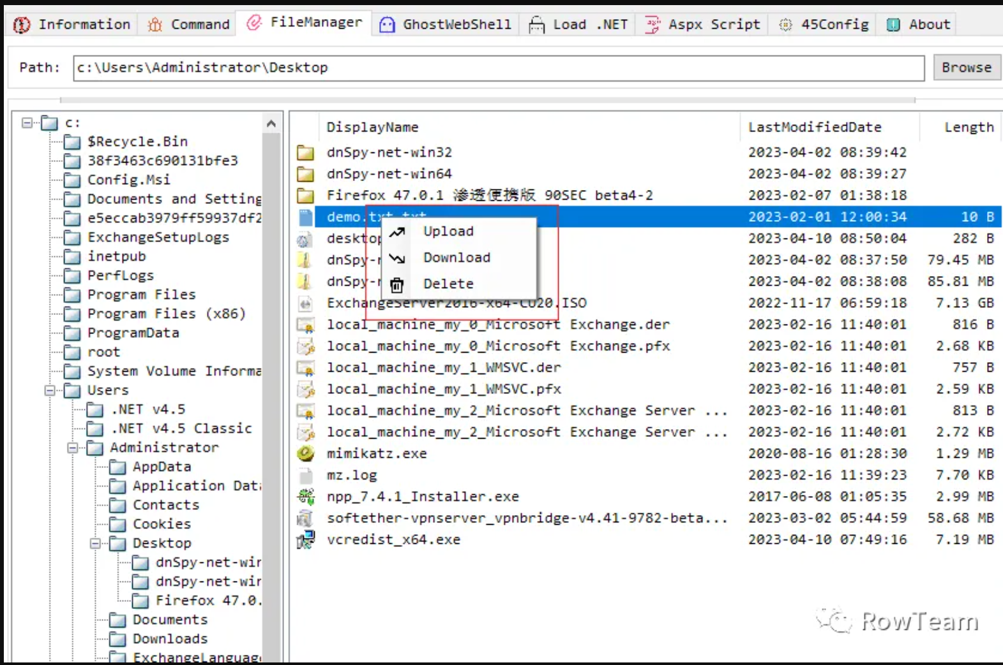Click the trash can icon in menu

[397, 284]
